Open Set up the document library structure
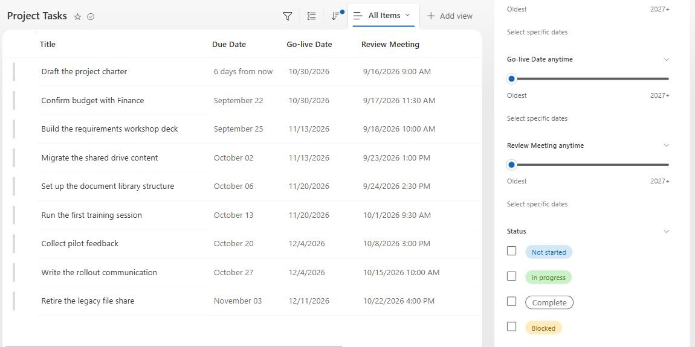Image resolution: width=695 pixels, height=347 pixels. [108, 186]
